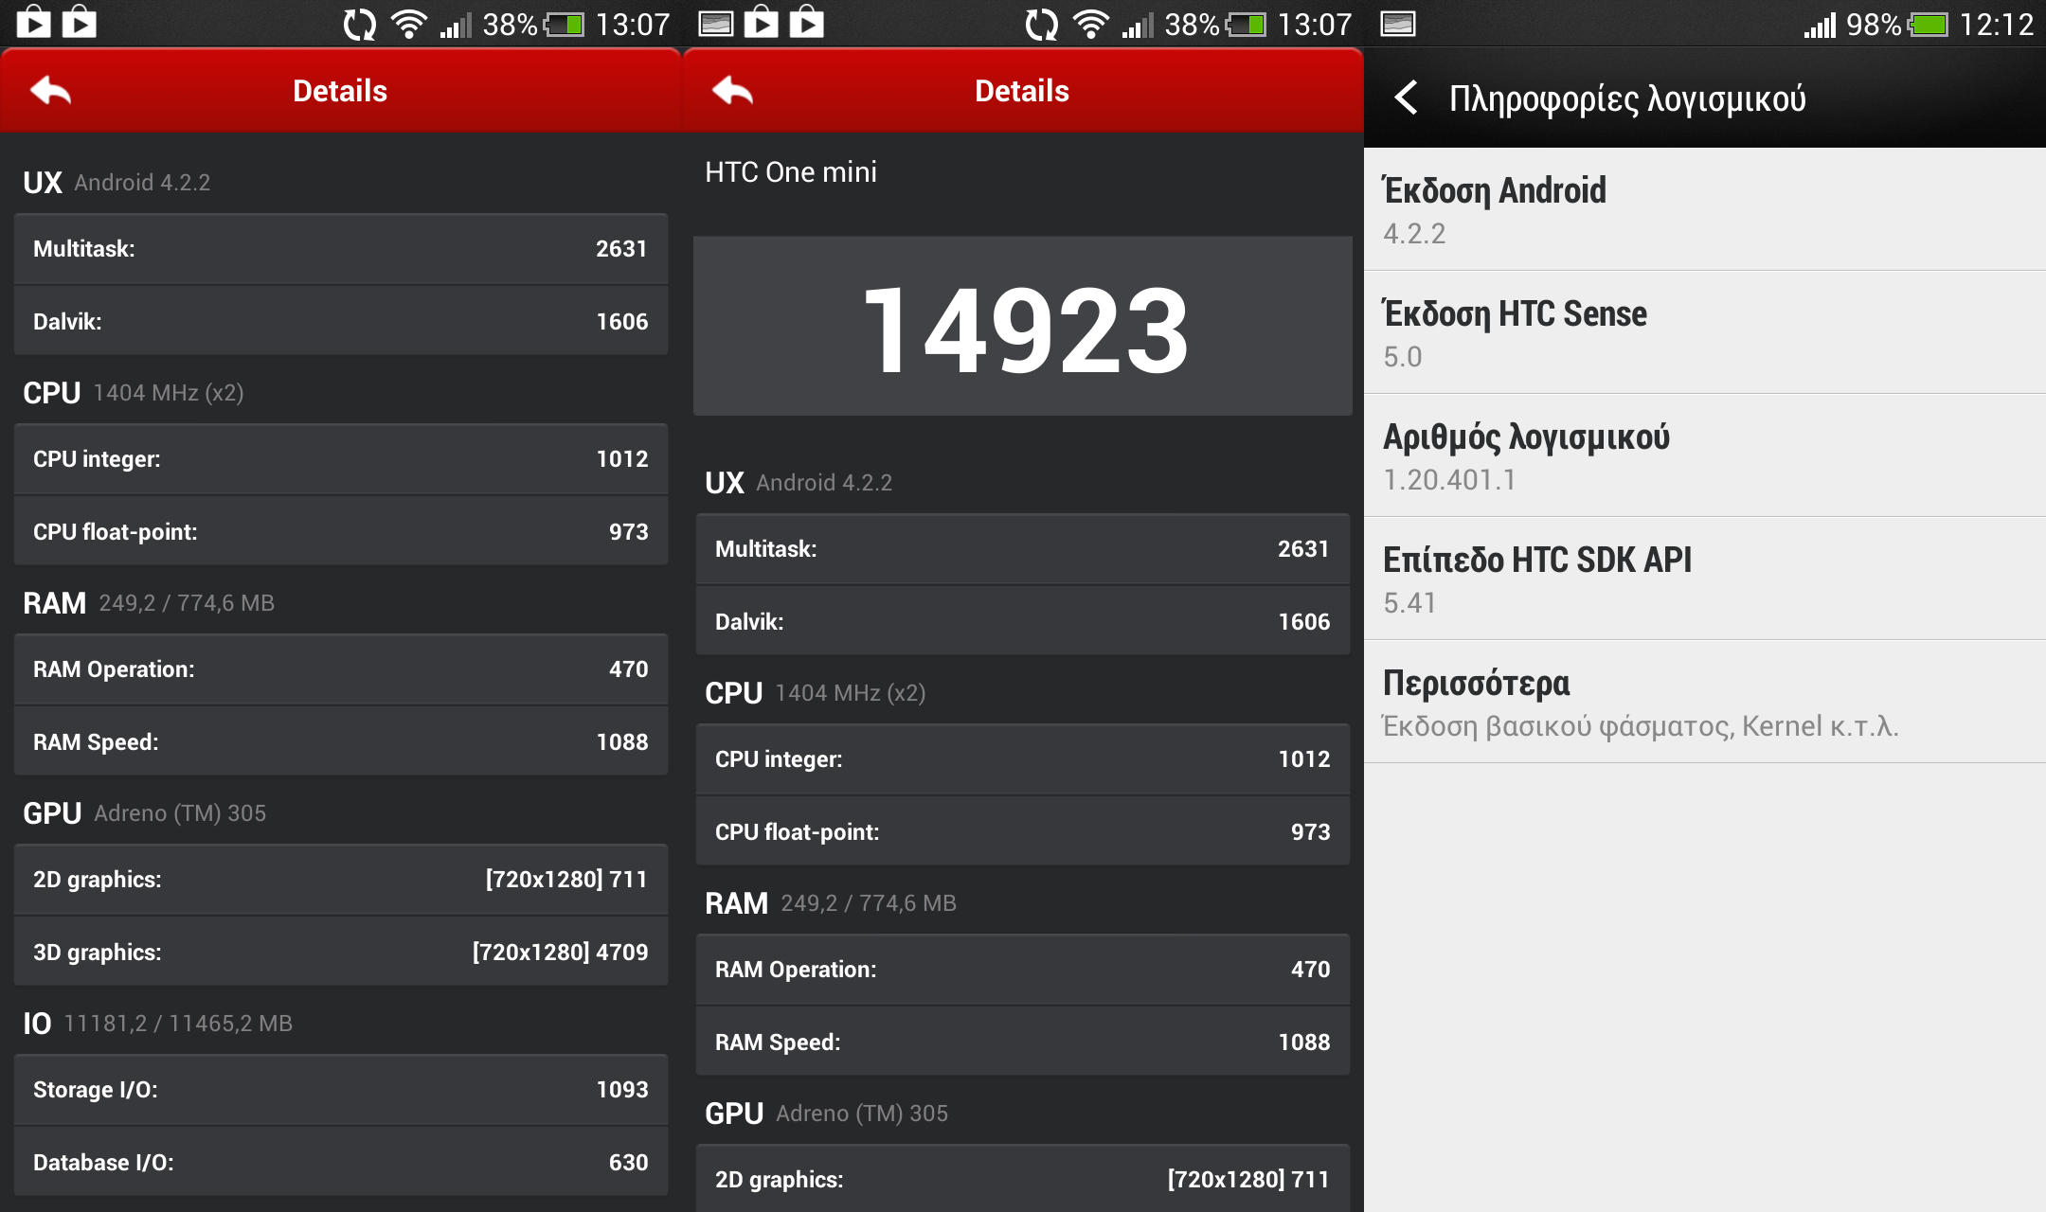Select RAM Speed 1088 row in left panel
This screenshot has width=2046, height=1212.
(341, 742)
